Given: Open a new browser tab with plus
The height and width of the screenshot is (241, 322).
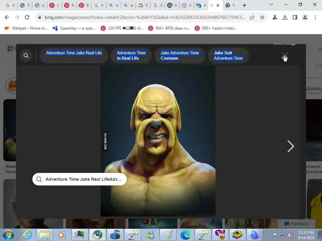Looking at the screenshot, I should pyautogui.click(x=244, y=5).
